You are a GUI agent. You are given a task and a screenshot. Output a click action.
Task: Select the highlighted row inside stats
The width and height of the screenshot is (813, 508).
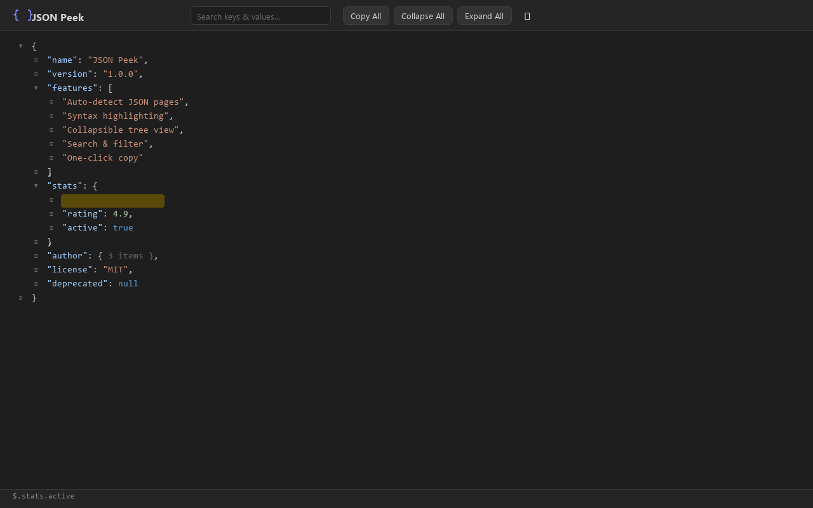[x=112, y=201]
